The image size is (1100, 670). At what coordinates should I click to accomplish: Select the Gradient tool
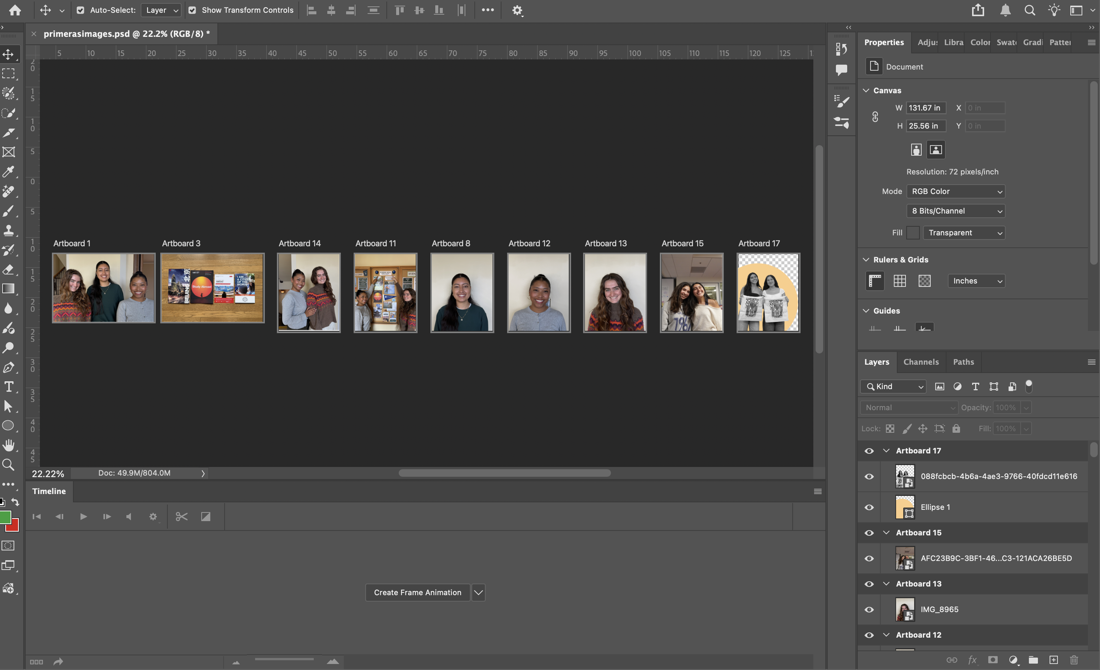click(x=9, y=289)
